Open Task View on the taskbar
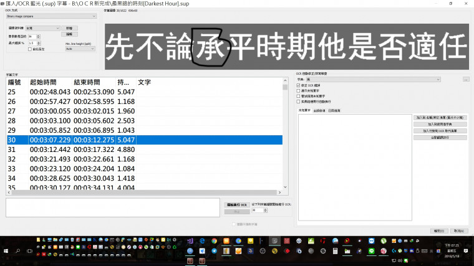474x266 pixels. tap(29, 251)
